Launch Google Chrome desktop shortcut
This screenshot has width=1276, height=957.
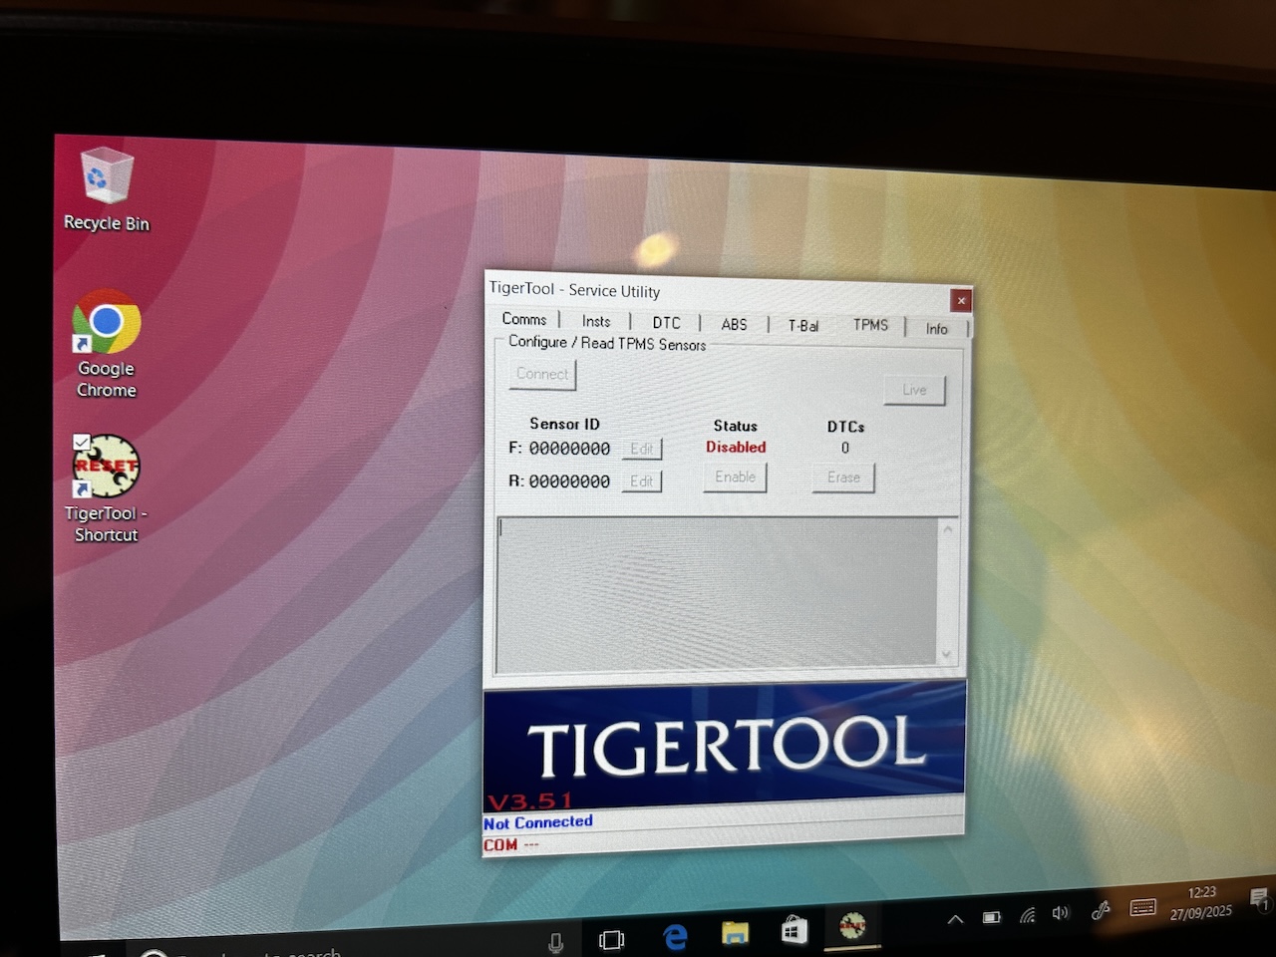(106, 324)
